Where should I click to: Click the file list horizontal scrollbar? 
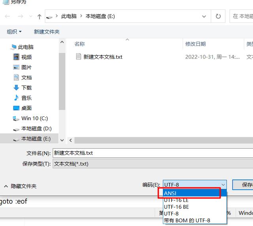point(164,140)
